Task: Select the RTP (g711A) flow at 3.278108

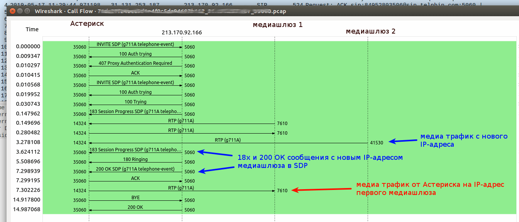Action: (228, 141)
